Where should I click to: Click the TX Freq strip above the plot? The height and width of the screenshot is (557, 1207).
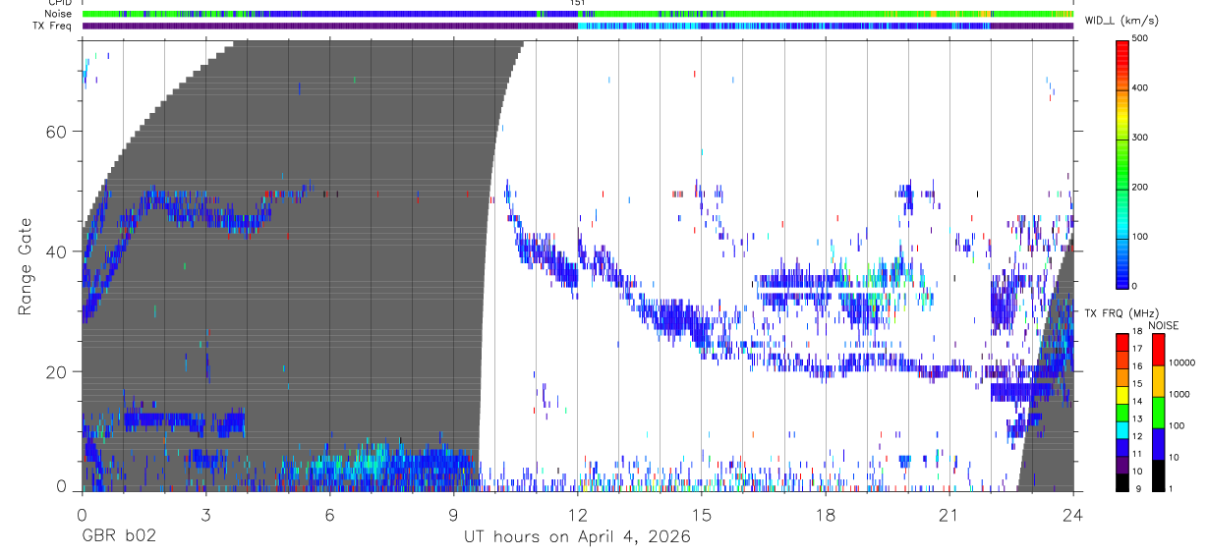point(578,26)
